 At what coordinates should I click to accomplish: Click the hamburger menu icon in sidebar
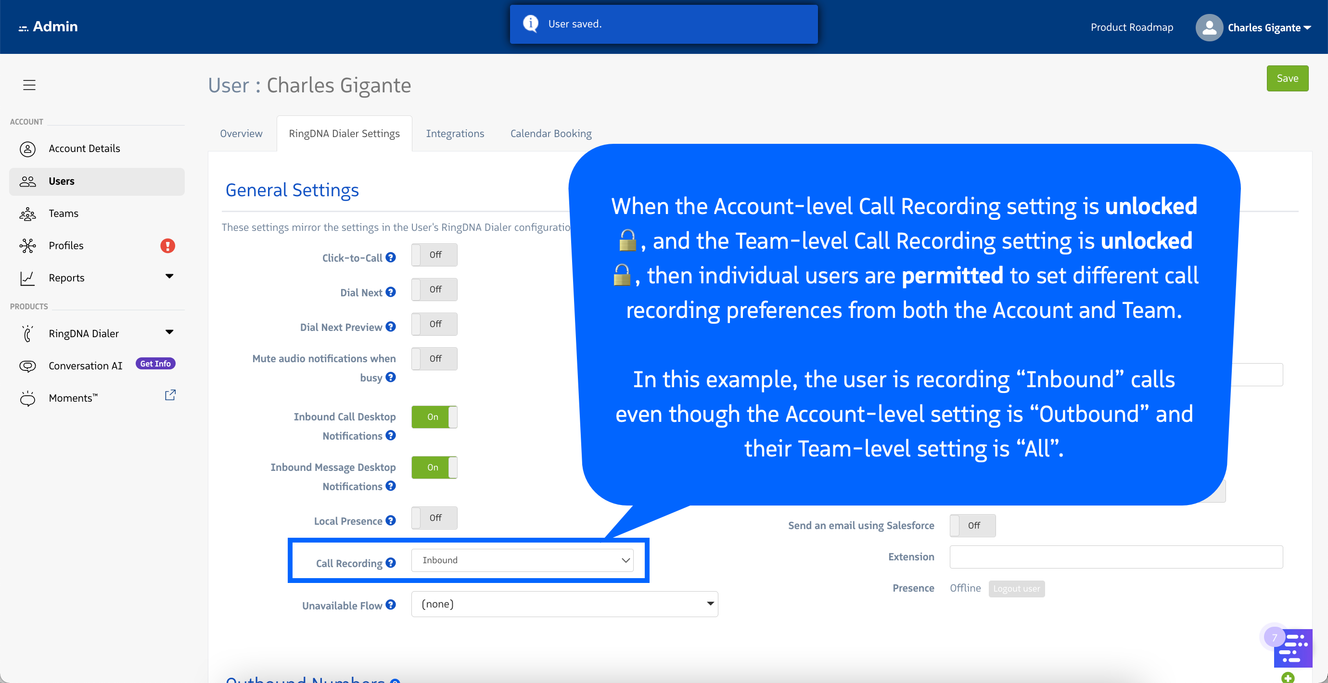(29, 85)
